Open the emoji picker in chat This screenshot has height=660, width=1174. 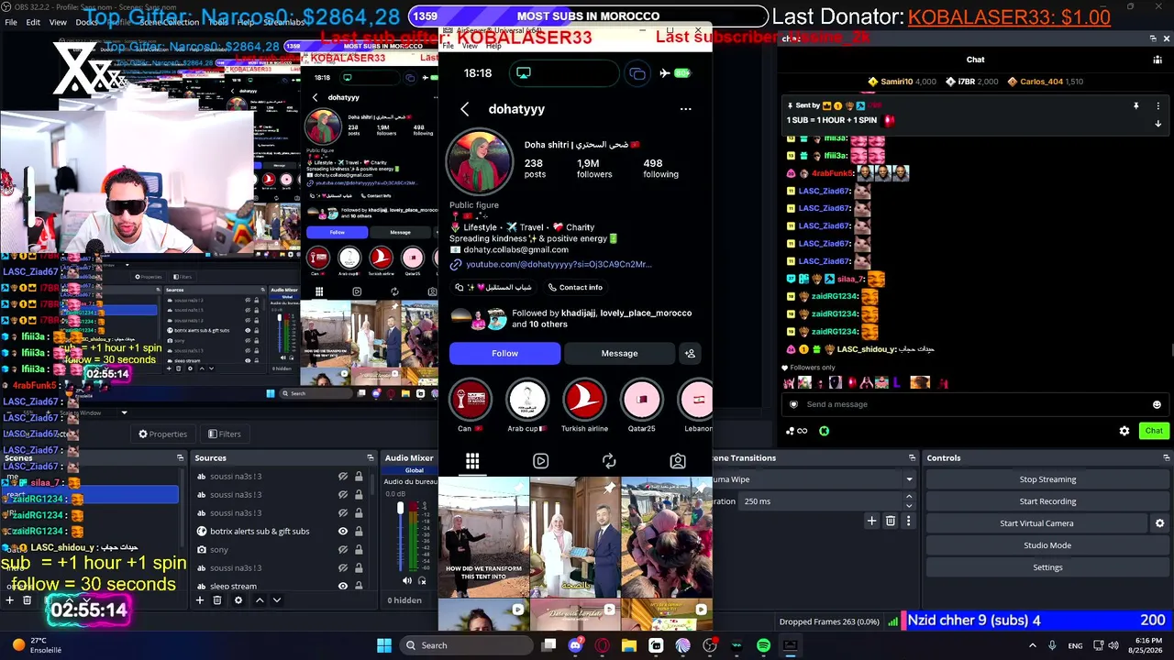point(1157,404)
